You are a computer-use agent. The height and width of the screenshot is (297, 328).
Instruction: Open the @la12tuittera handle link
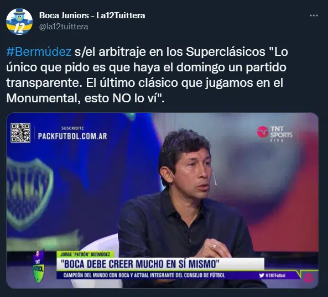point(64,27)
